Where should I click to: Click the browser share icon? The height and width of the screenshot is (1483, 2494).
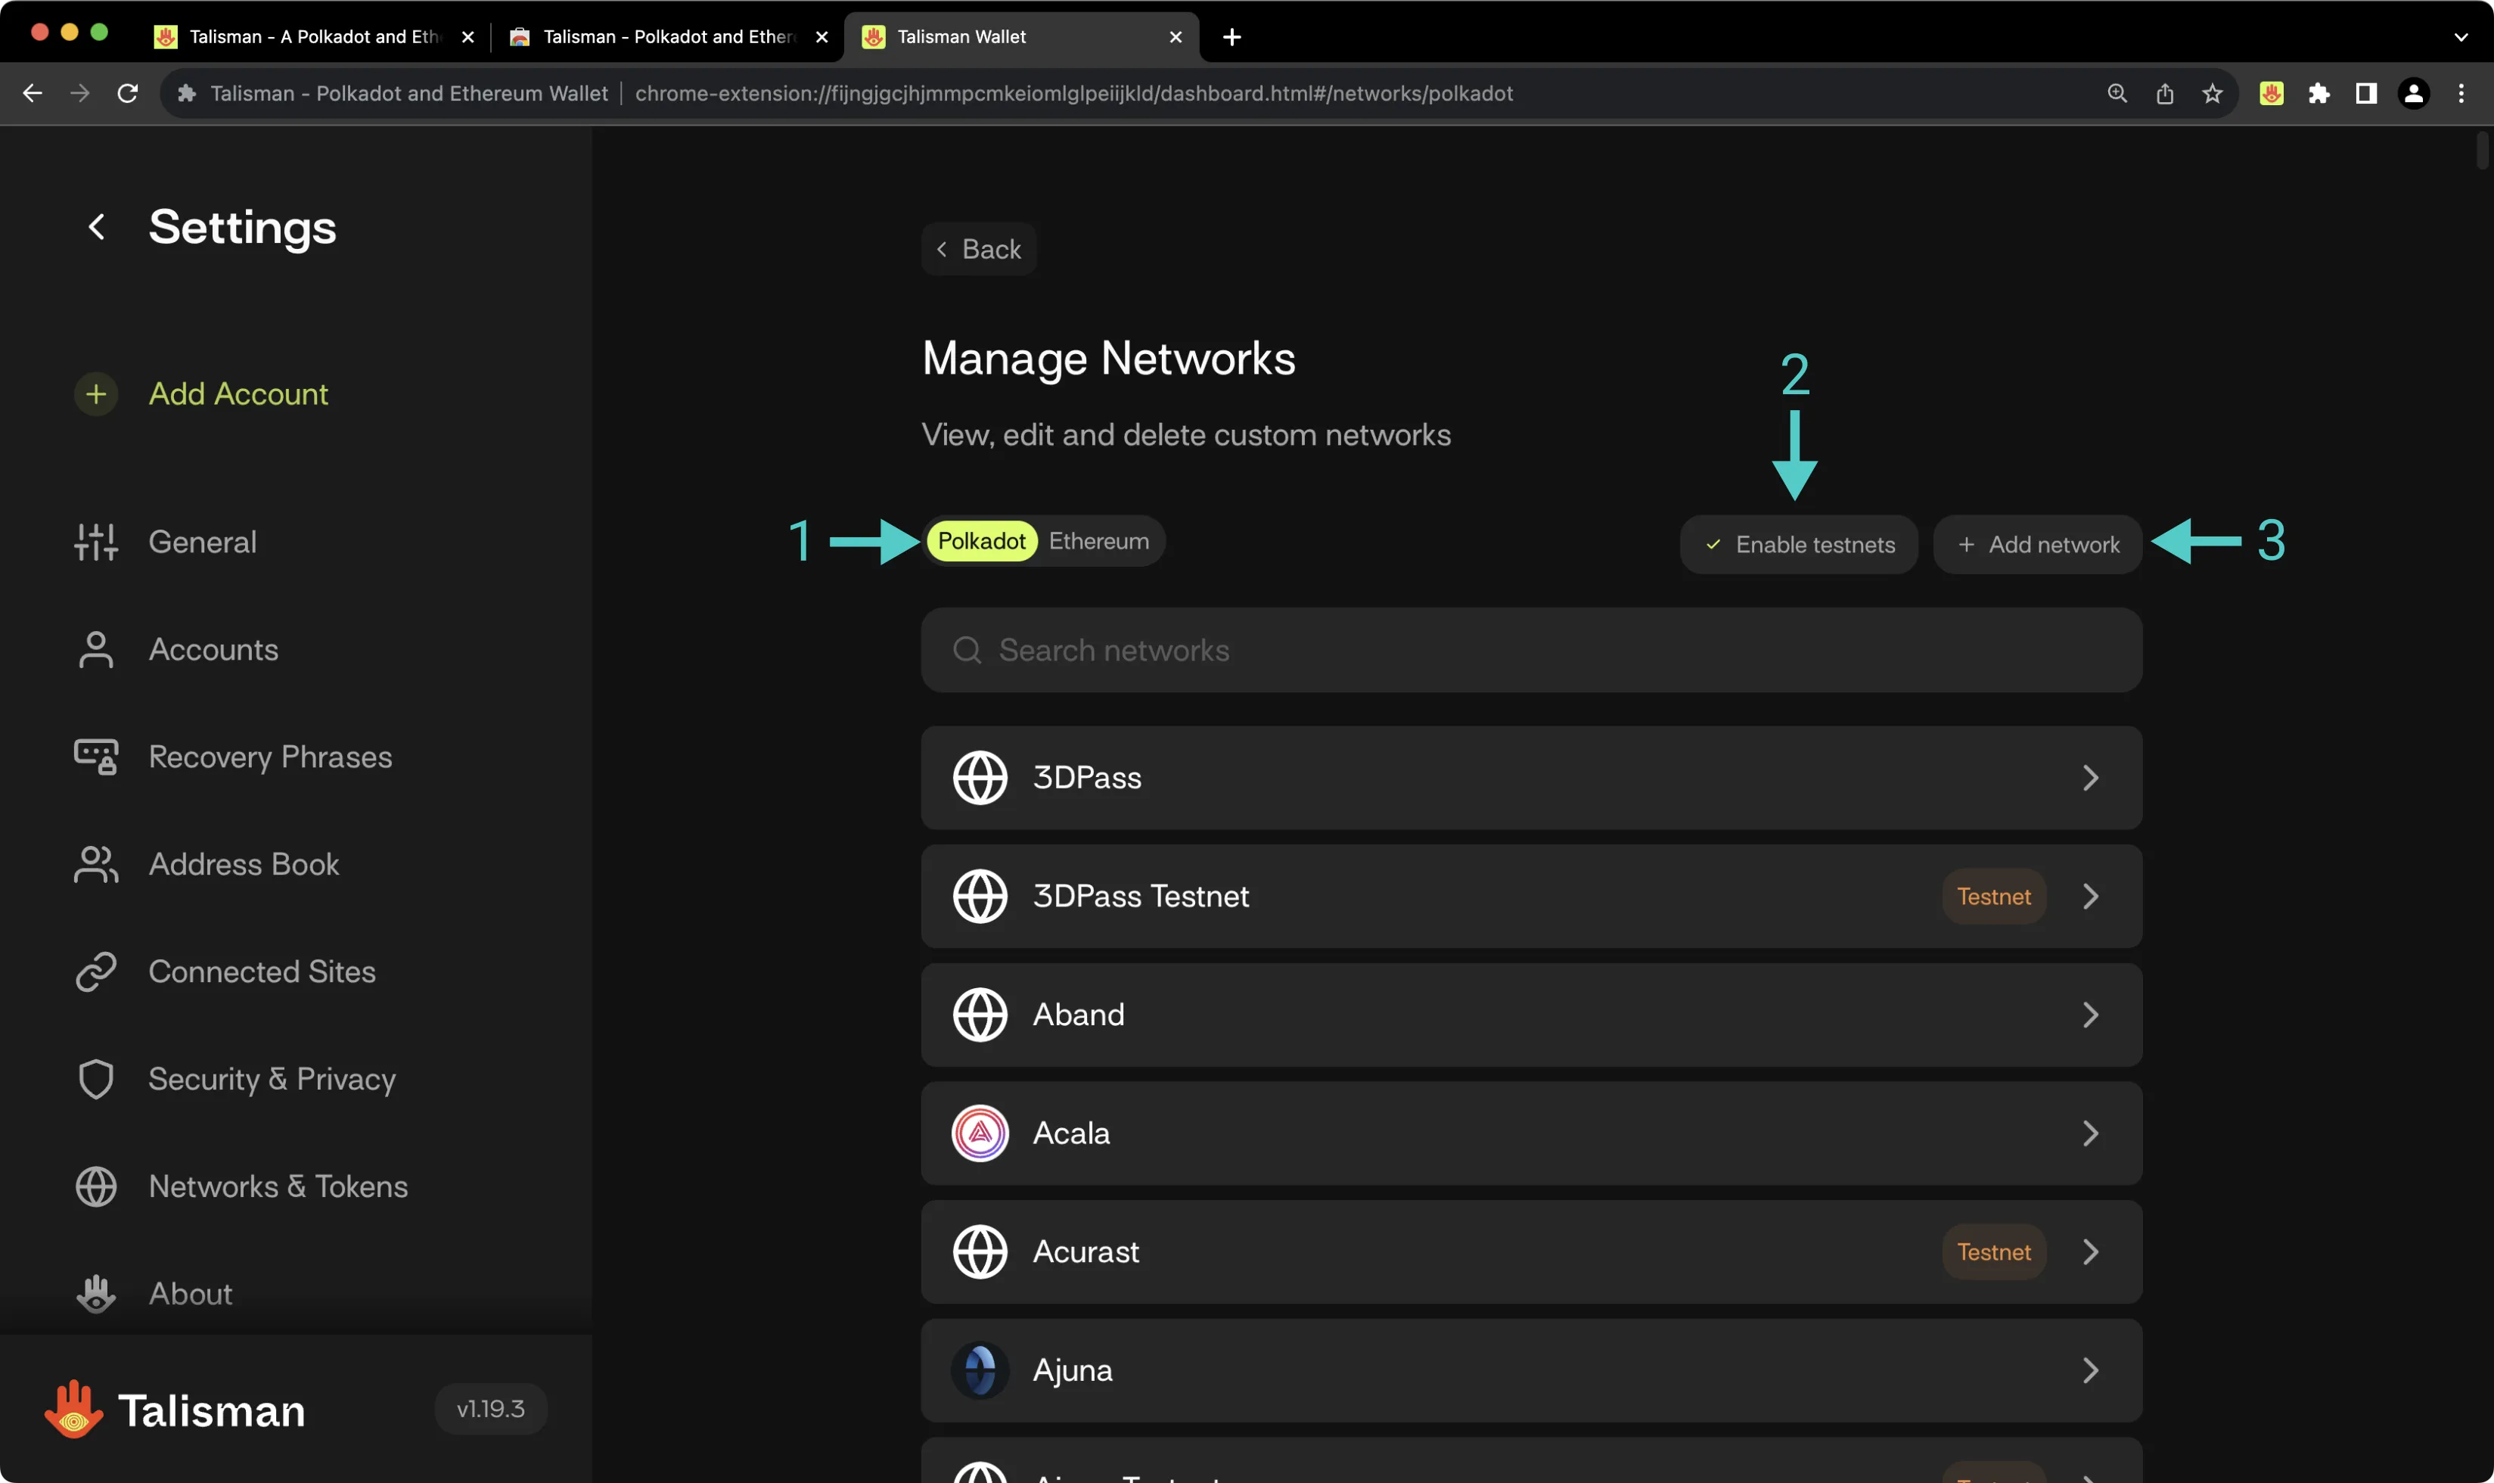pyautogui.click(x=2164, y=93)
